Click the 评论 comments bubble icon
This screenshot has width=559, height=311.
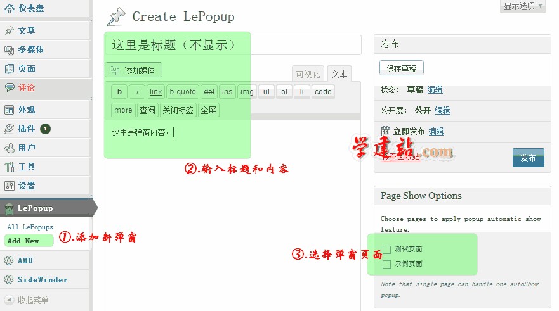[x=10, y=87]
